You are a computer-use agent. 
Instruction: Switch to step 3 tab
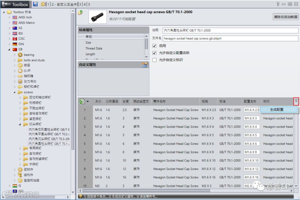point(80,4)
